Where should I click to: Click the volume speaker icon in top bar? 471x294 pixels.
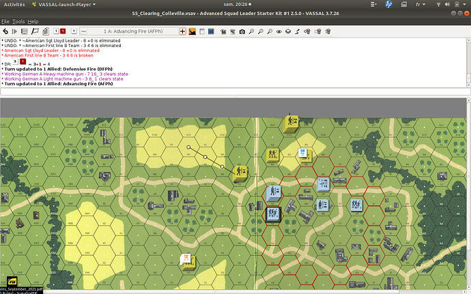(x=447, y=5)
